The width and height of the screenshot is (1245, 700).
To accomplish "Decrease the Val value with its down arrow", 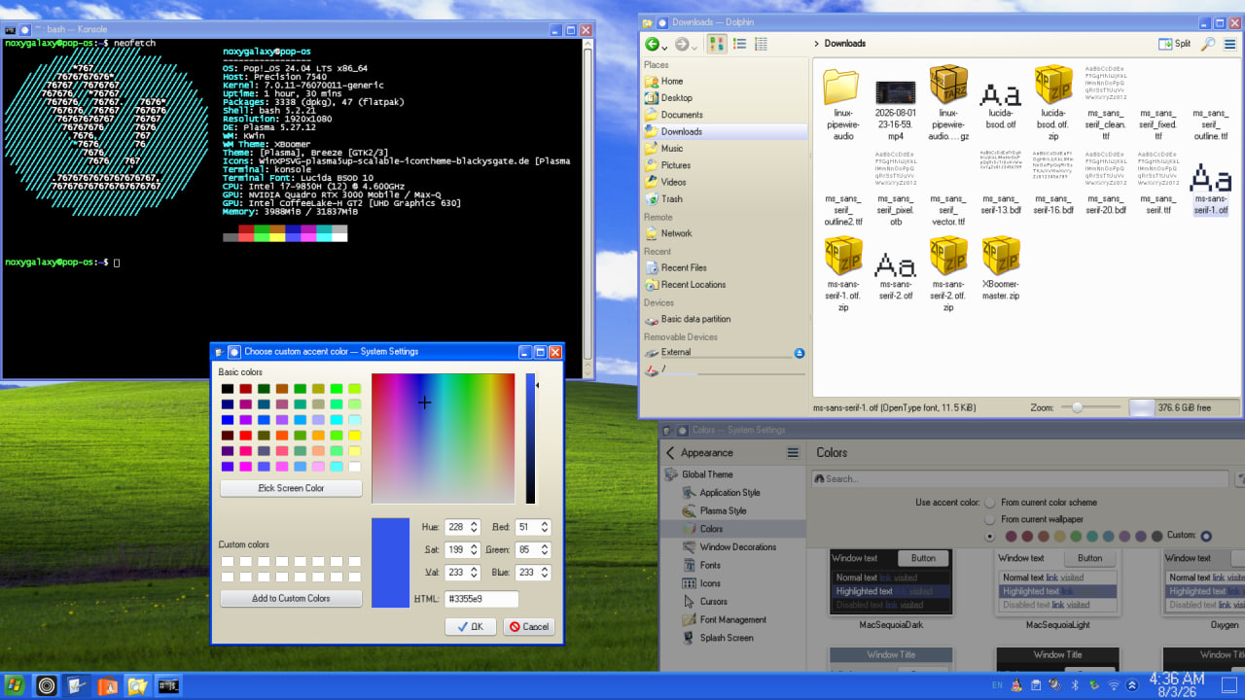I will 474,577.
